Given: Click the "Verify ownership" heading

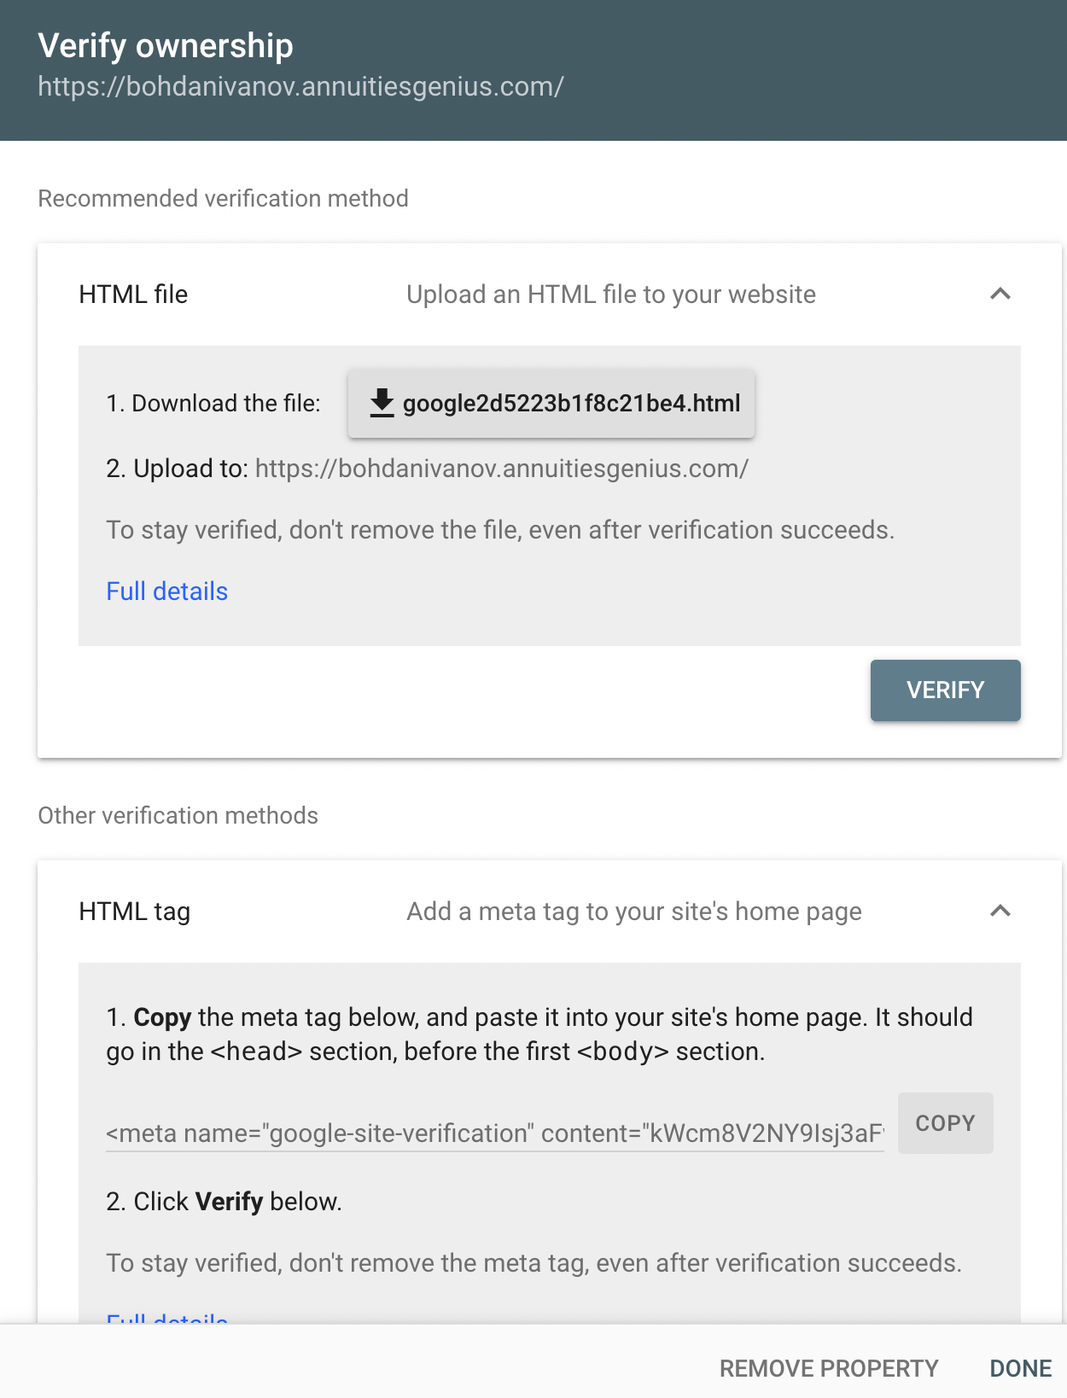Looking at the screenshot, I should coord(166,45).
